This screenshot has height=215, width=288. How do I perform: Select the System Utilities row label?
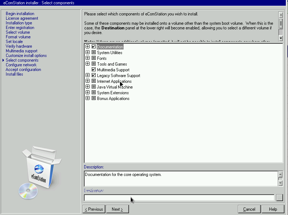click(x=110, y=53)
